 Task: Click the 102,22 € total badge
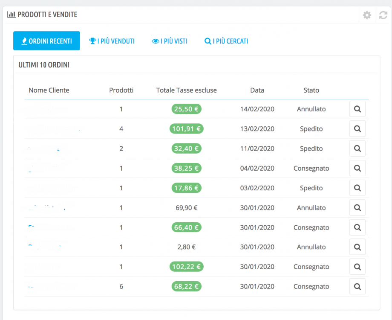point(187,267)
